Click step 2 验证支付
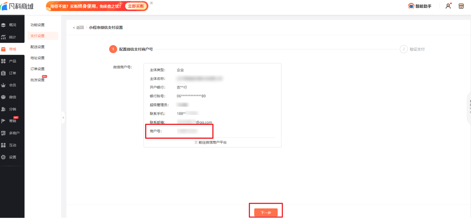This screenshot has width=471, height=219. [x=412, y=49]
